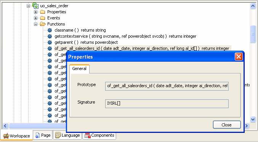
Task: Click the vertical scrollbar up arrow
Action: 253,6
